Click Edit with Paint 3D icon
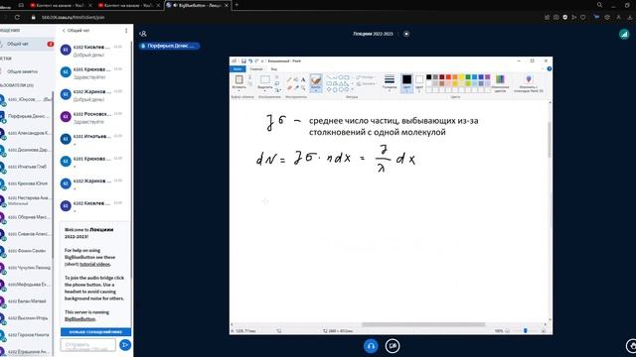The height and width of the screenshot is (357, 636). 529,79
